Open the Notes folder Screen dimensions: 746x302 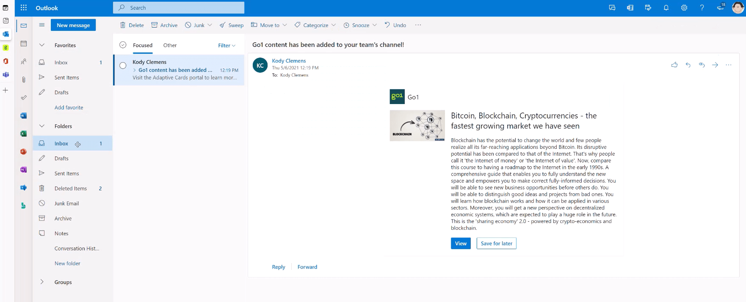click(x=72, y=233)
